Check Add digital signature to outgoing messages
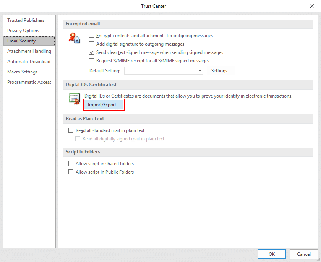 point(92,44)
